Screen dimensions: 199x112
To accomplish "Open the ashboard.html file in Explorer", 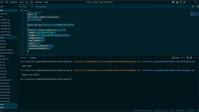I will (6, 80).
